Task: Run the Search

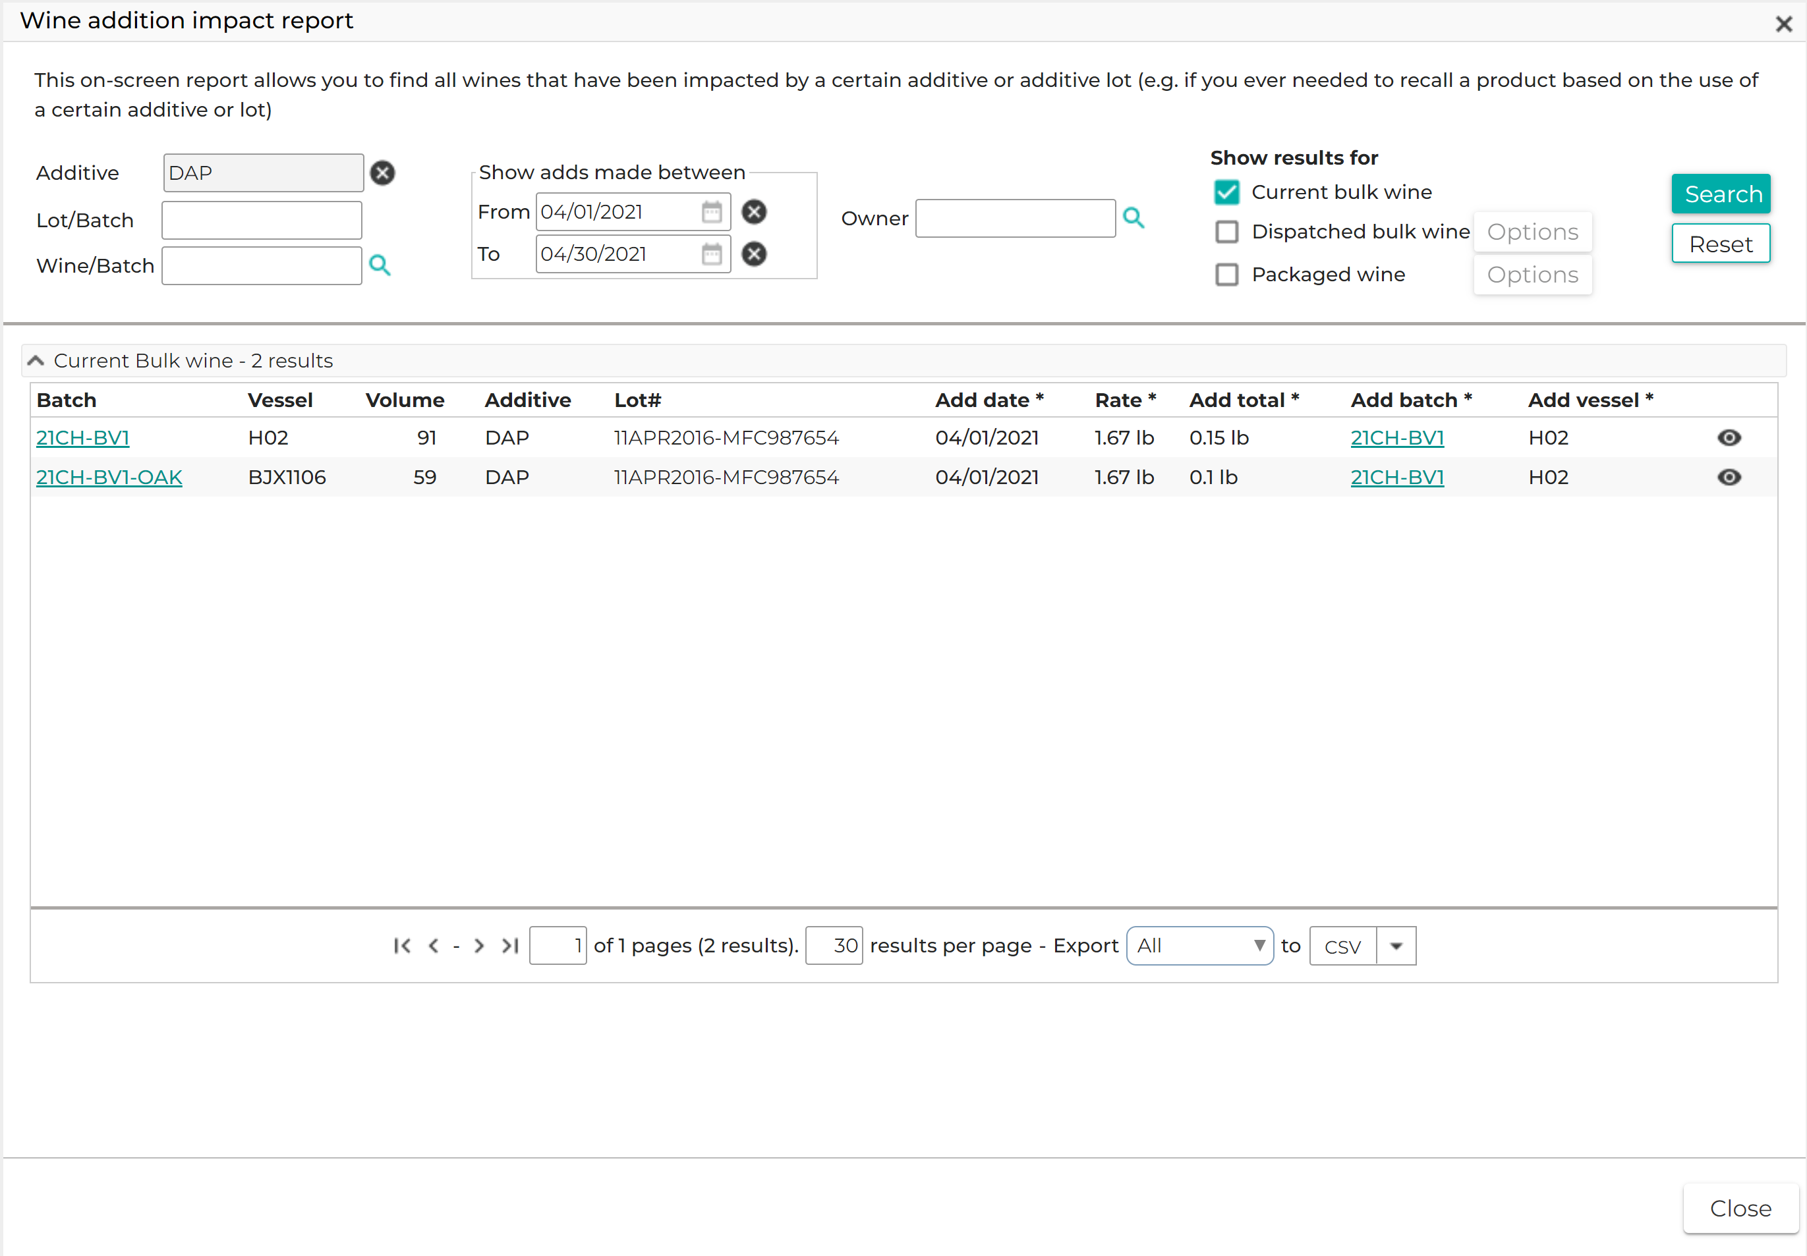Action: [1721, 194]
